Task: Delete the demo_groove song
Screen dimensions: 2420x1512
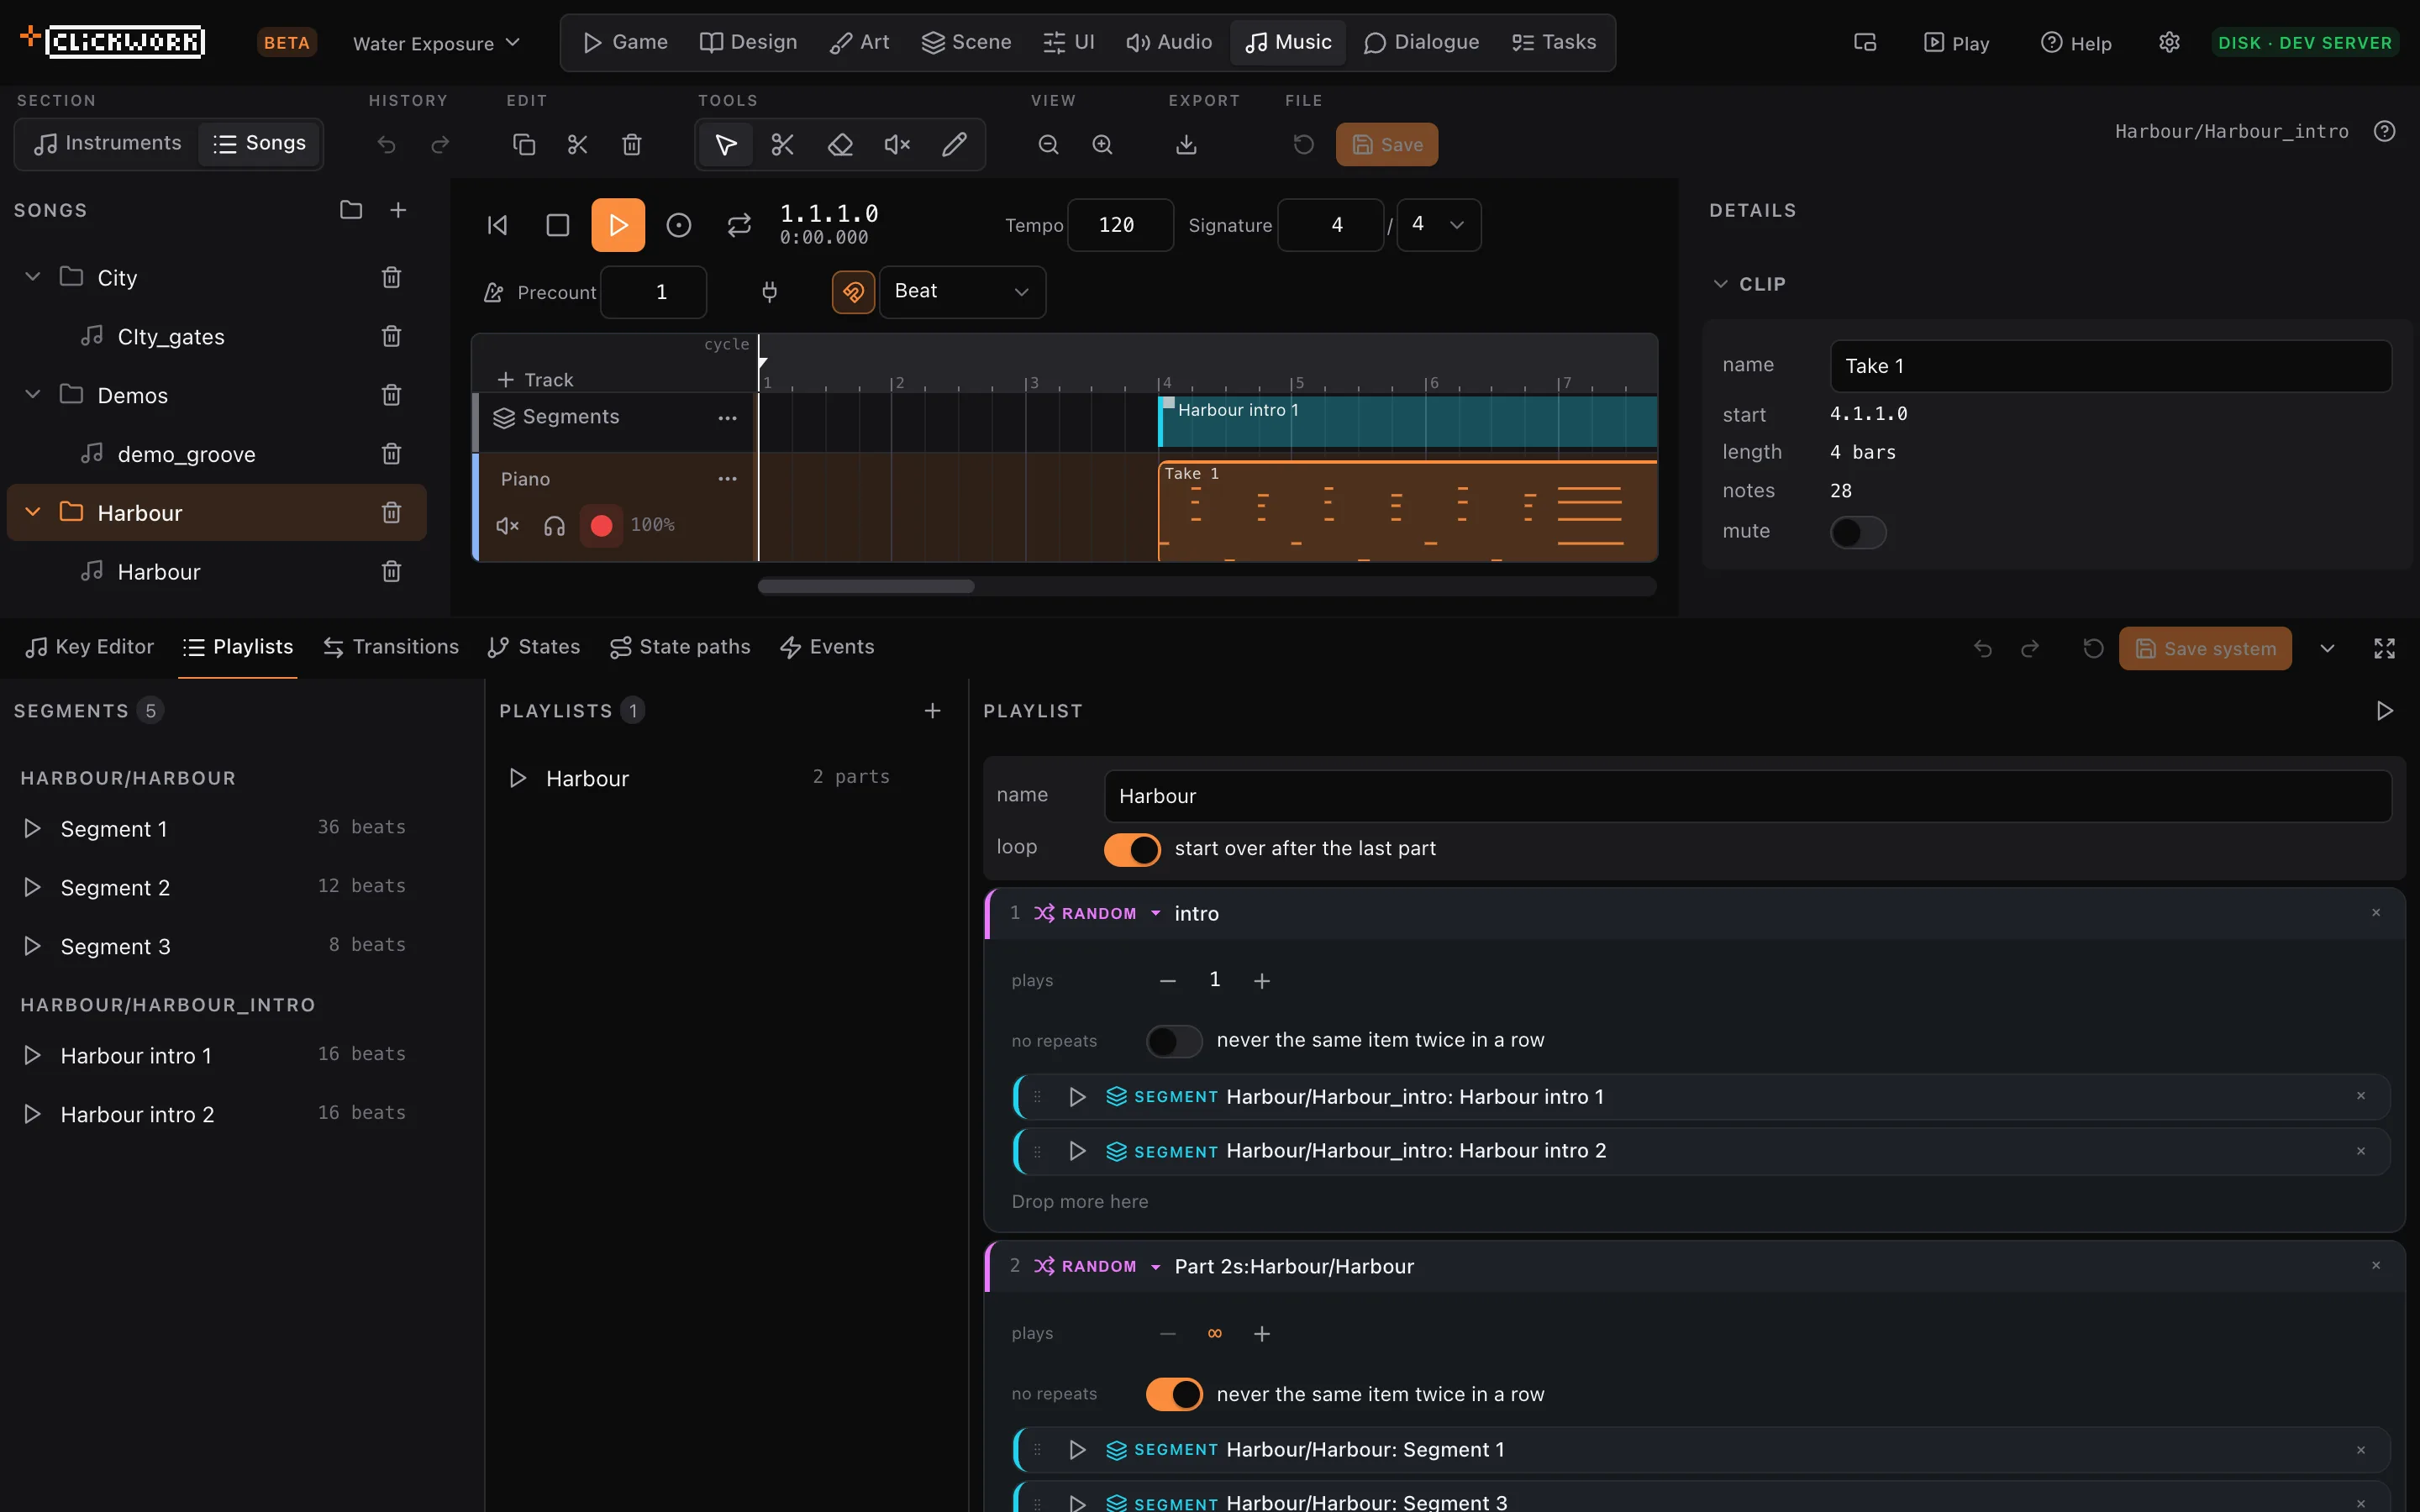Action: [x=391, y=454]
